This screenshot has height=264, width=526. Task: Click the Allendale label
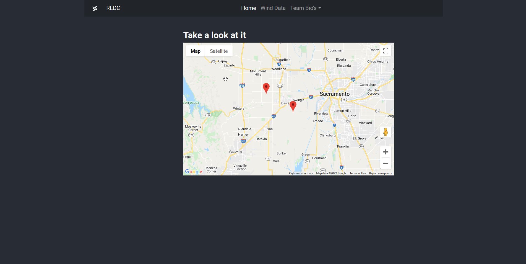[x=244, y=129]
